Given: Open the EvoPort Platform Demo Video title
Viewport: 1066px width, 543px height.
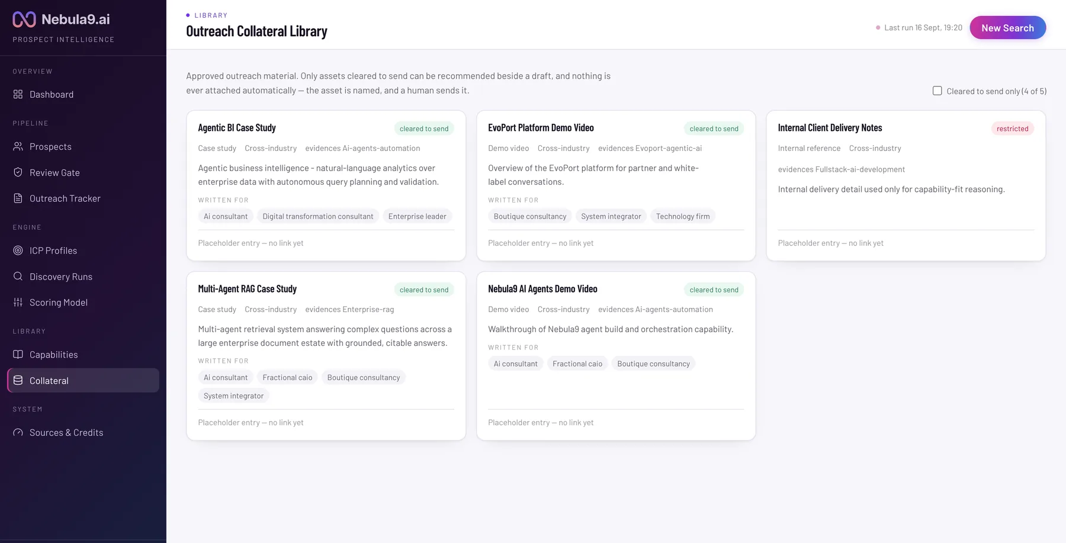Looking at the screenshot, I should (x=541, y=128).
